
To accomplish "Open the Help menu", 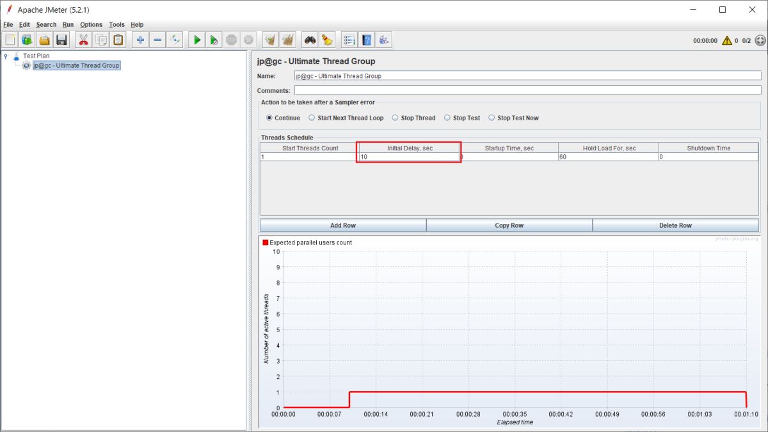I will click(137, 24).
